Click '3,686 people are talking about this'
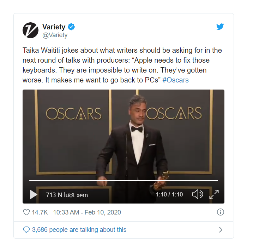 (x=79, y=230)
